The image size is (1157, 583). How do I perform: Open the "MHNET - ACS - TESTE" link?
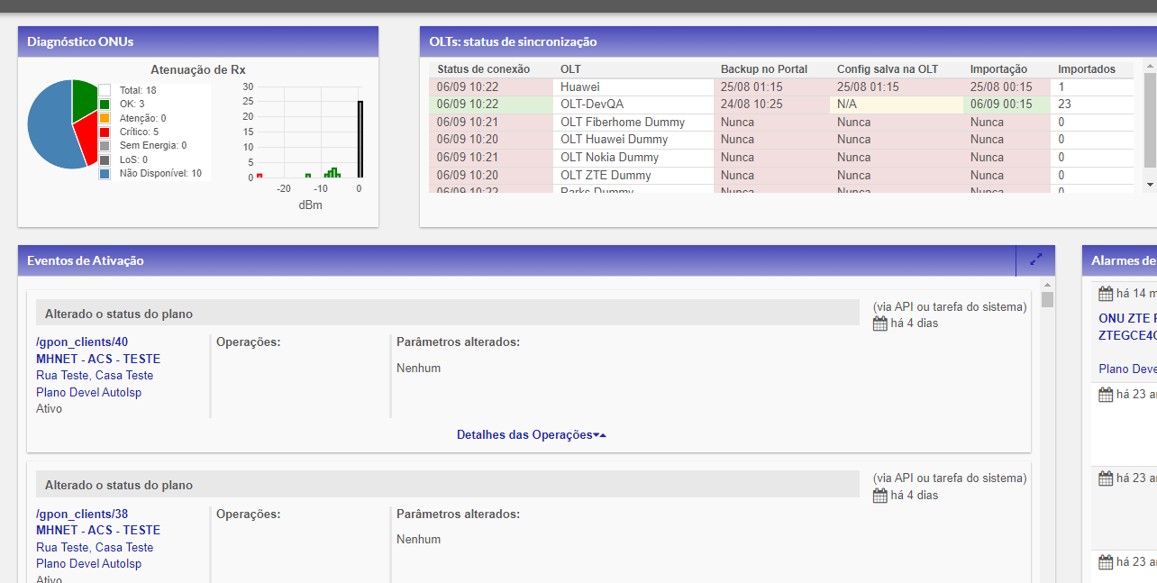[97, 358]
